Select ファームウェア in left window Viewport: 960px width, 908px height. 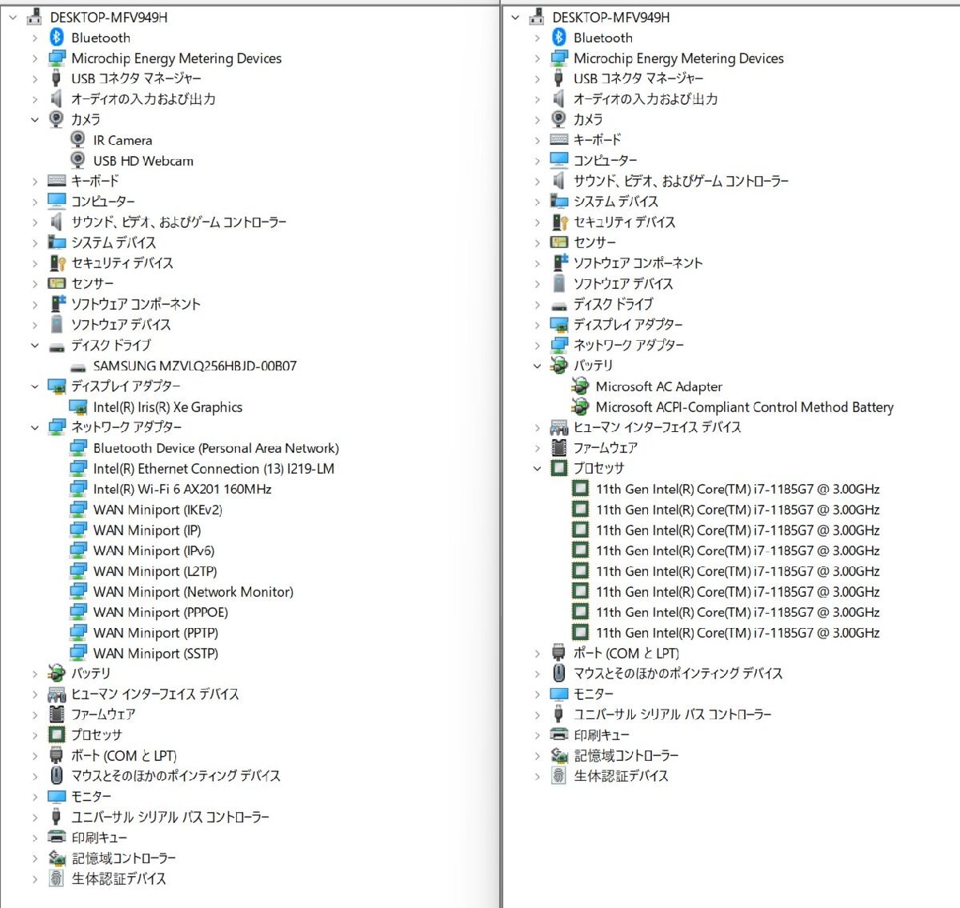[103, 714]
